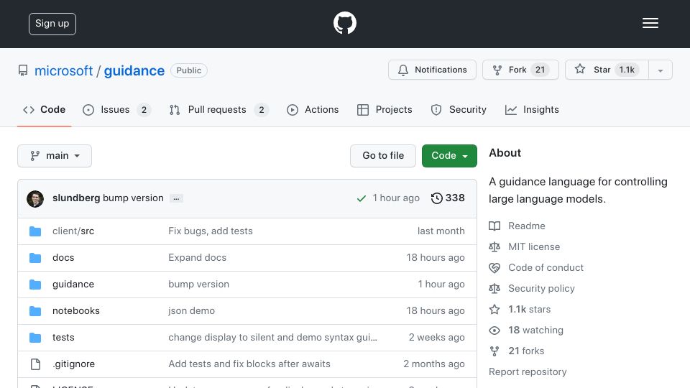Open the MIT license link
690x388 pixels.
534,246
